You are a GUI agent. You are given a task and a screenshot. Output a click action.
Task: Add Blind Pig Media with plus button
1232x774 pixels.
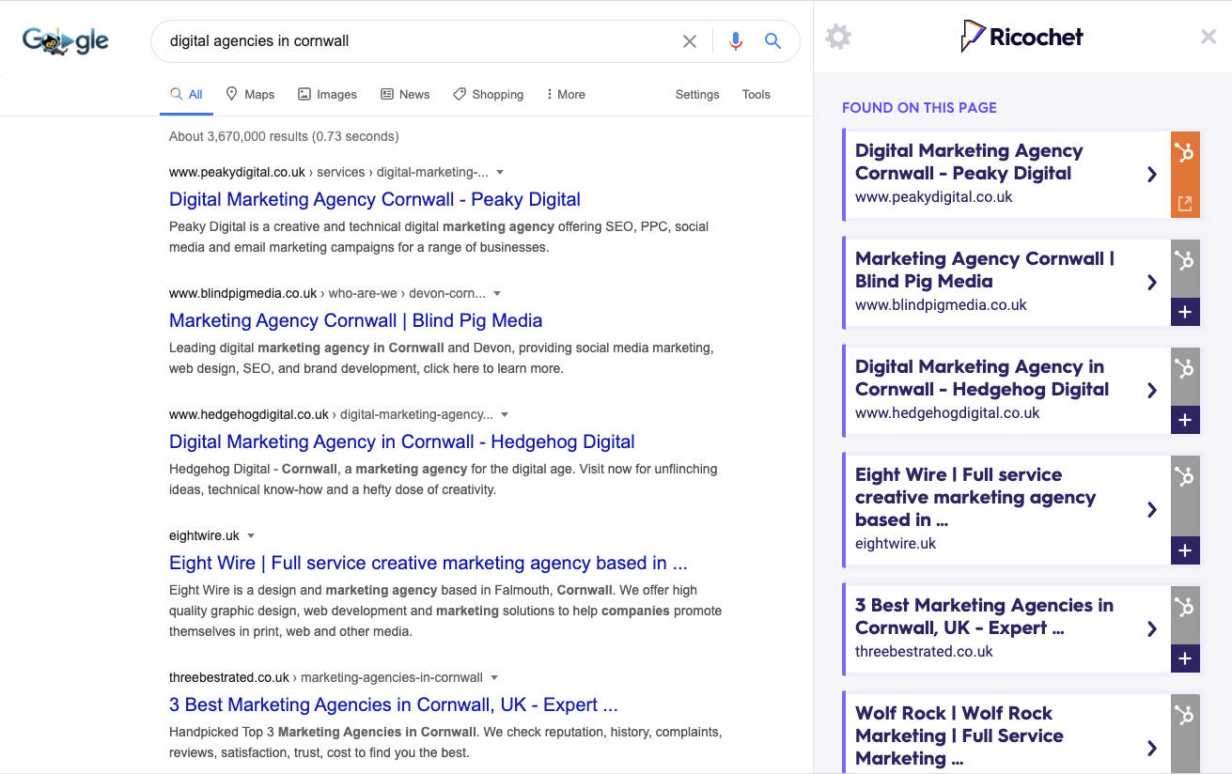[x=1185, y=313]
